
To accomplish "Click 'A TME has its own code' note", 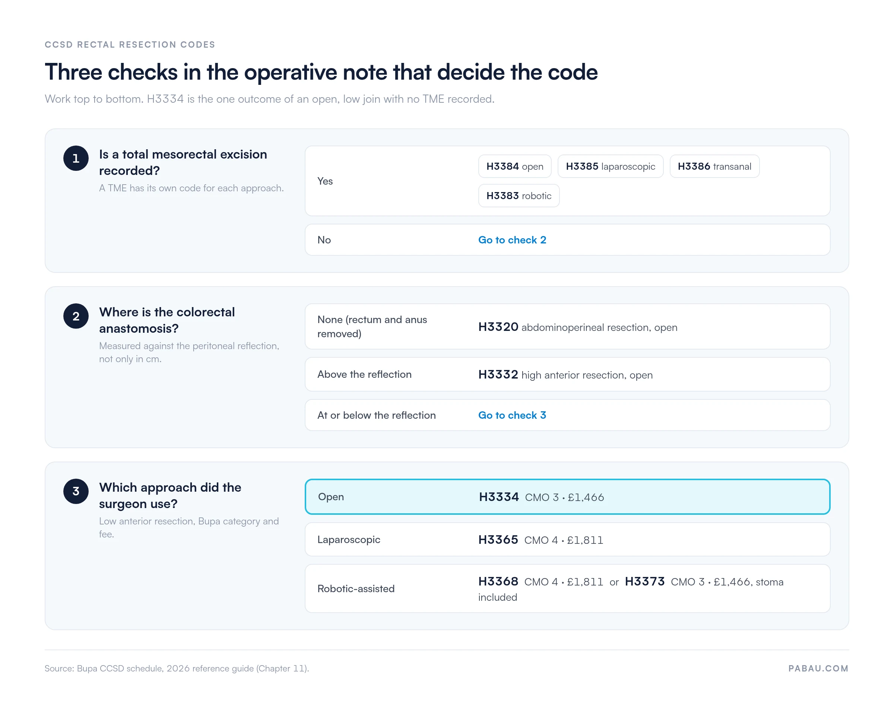I will point(191,188).
